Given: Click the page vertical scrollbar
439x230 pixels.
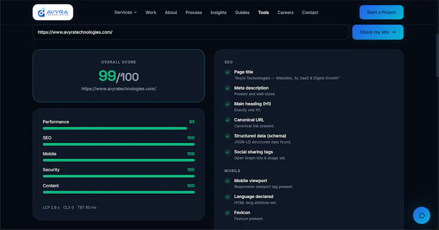Looking at the screenshot, I should [437, 56].
